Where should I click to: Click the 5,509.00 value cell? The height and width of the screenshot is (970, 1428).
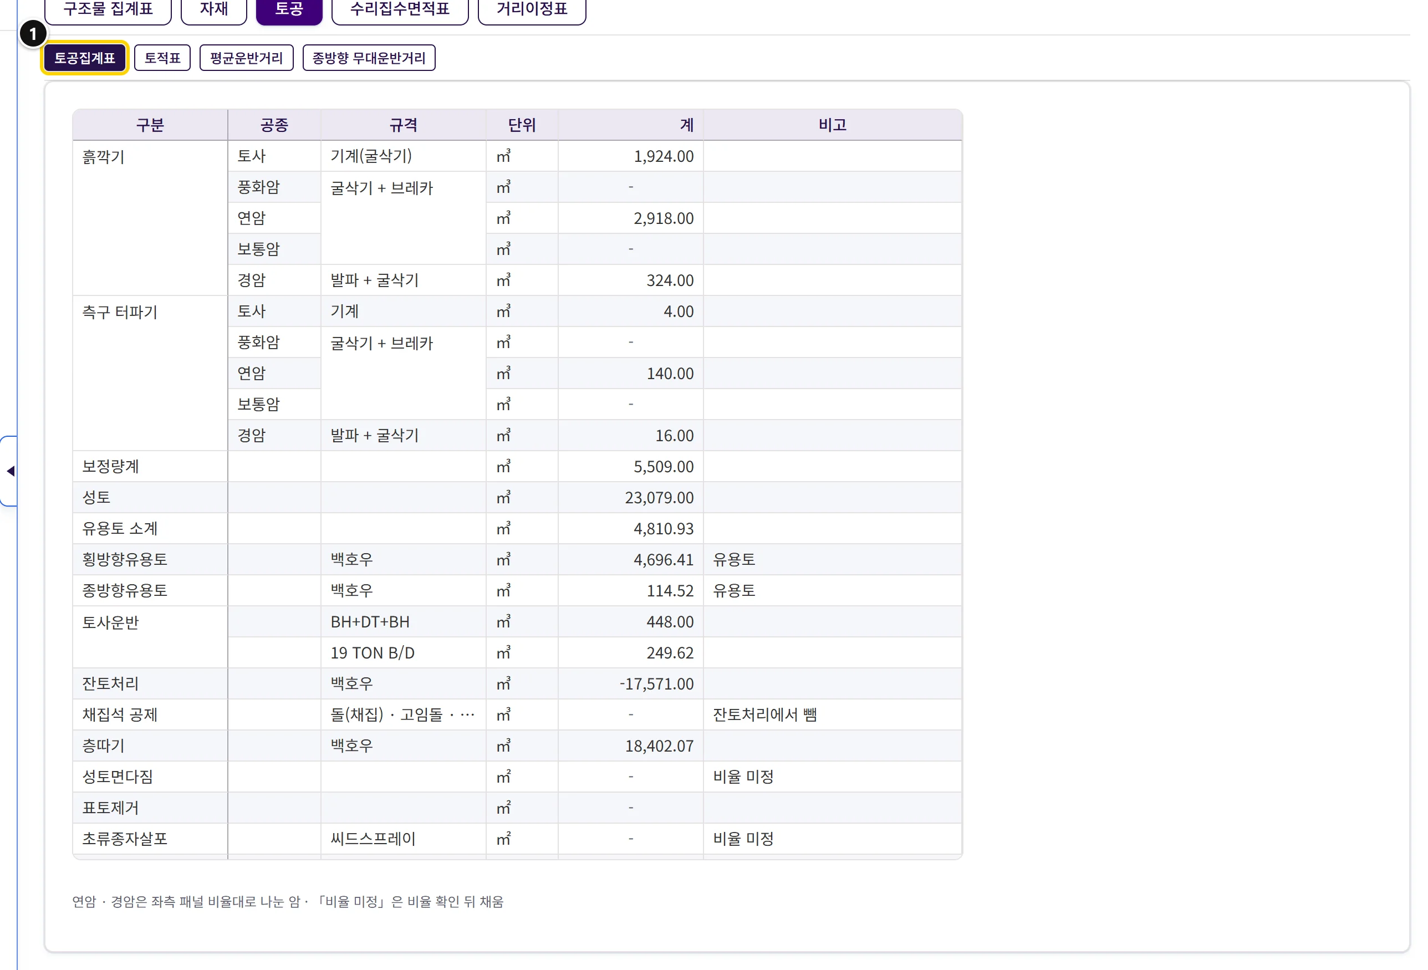(631, 466)
